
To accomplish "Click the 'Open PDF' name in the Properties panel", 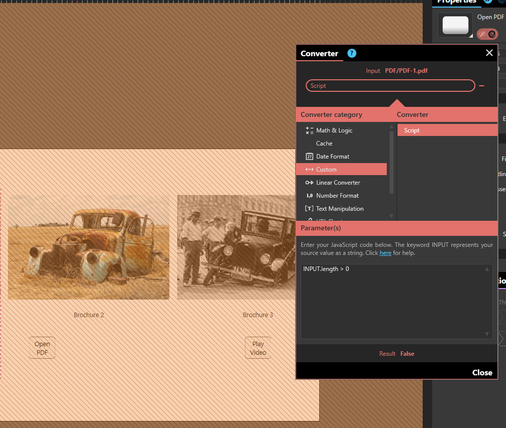I will (490, 17).
